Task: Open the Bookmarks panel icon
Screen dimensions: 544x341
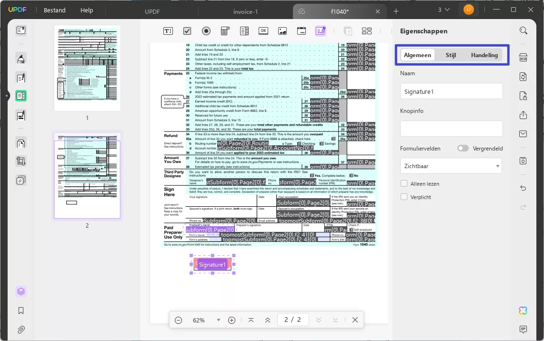Action: (21, 311)
